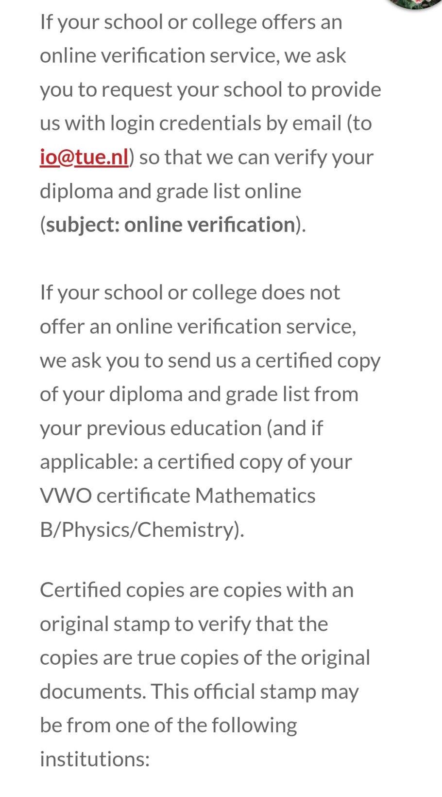Click the line 'copies are true copies of the original'
Screen dimensions: 442x797
tap(205, 657)
